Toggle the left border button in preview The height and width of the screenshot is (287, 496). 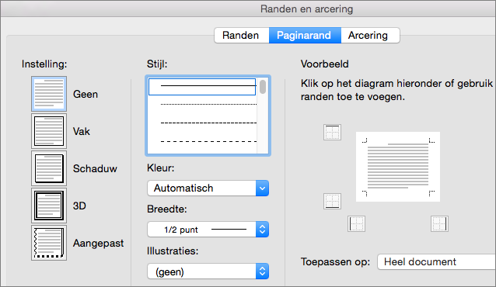[x=357, y=224]
